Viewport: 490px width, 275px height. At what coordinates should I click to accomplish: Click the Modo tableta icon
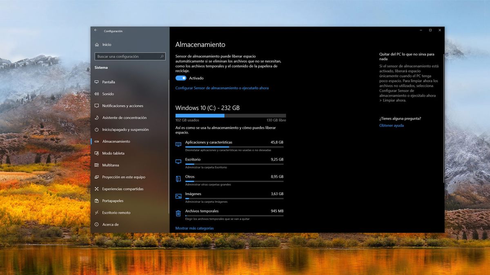(98, 153)
